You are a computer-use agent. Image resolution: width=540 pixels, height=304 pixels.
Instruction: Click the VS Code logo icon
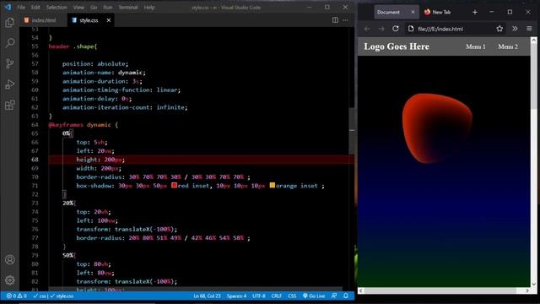tap(8, 7)
